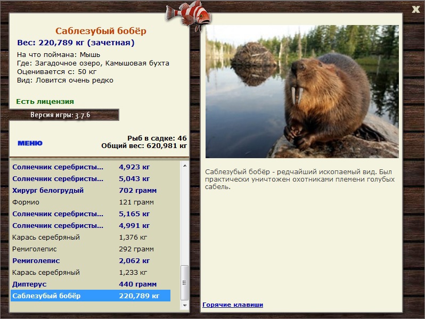
Task: Select Ремиголепис weighing 292 грамм
Action: pos(91,249)
